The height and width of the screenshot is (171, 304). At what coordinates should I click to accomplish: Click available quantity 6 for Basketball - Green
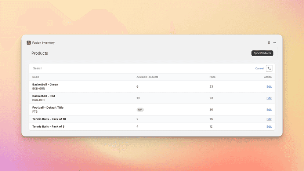click(137, 87)
